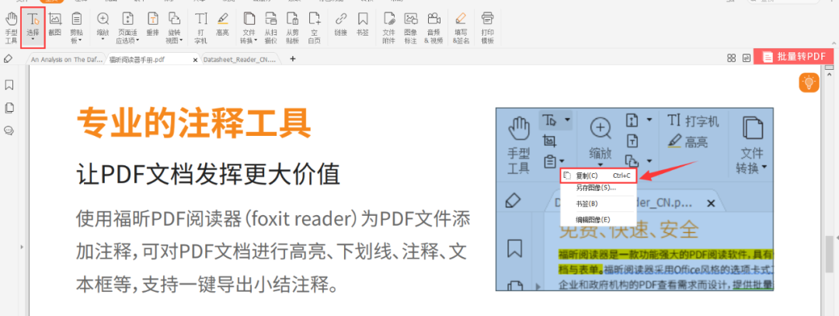Activate the 选择 text selection tool icon
The height and width of the screenshot is (316, 839).
(33, 19)
